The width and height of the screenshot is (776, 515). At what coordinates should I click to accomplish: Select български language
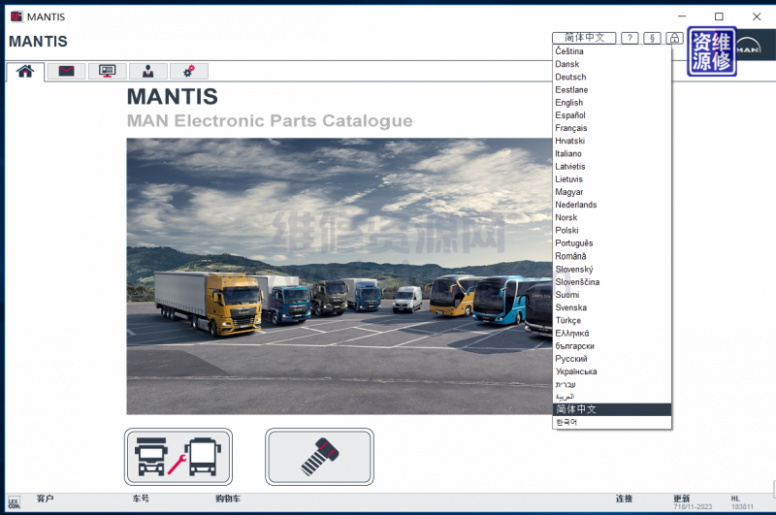612,346
